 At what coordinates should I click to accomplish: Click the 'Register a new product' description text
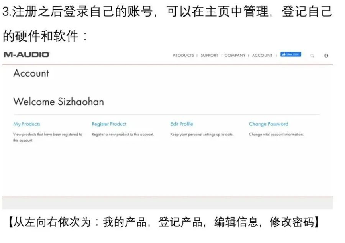coord(122,135)
